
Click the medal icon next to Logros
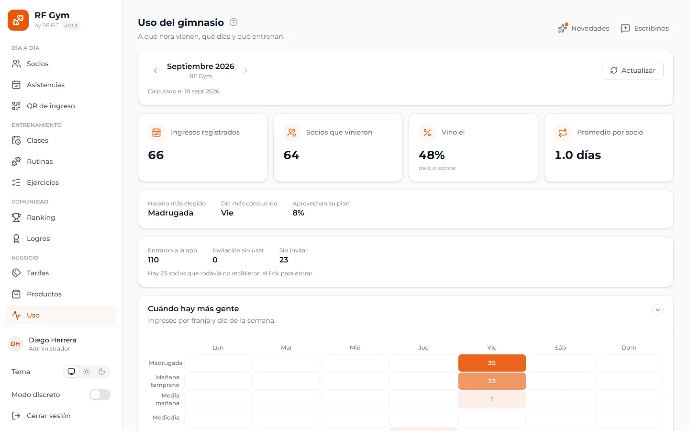pyautogui.click(x=16, y=238)
